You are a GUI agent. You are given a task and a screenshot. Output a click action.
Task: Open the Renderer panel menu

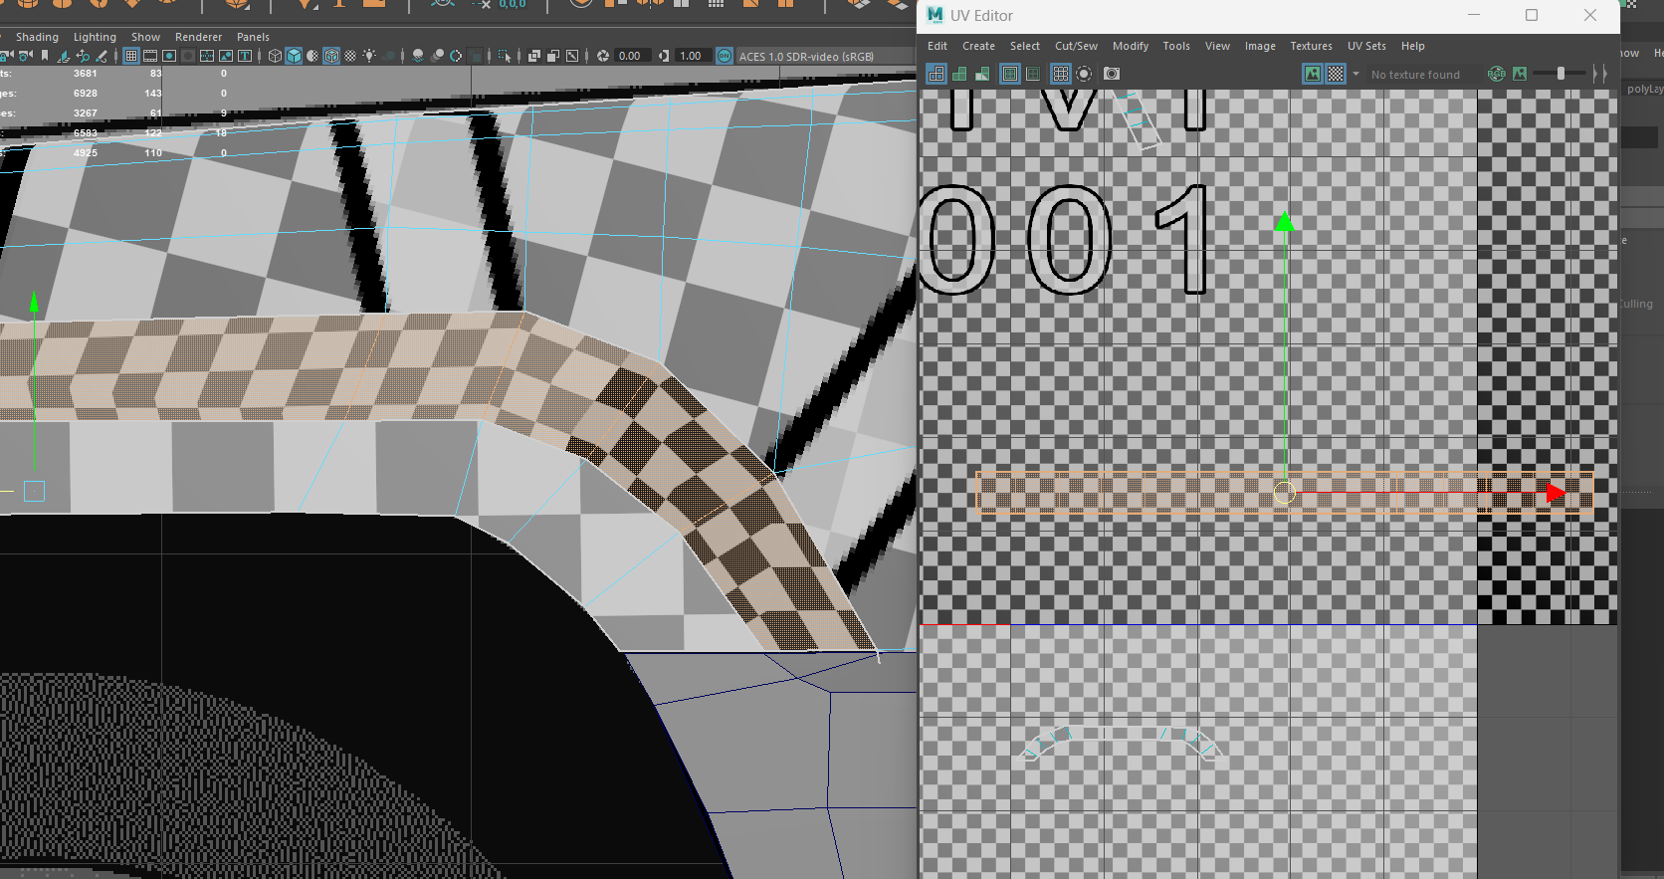[198, 37]
